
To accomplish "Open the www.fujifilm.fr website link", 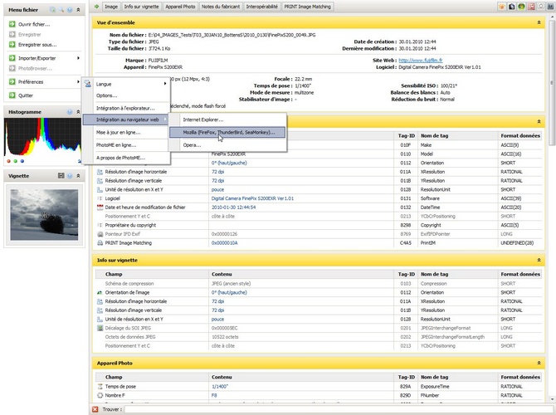I will [421, 61].
